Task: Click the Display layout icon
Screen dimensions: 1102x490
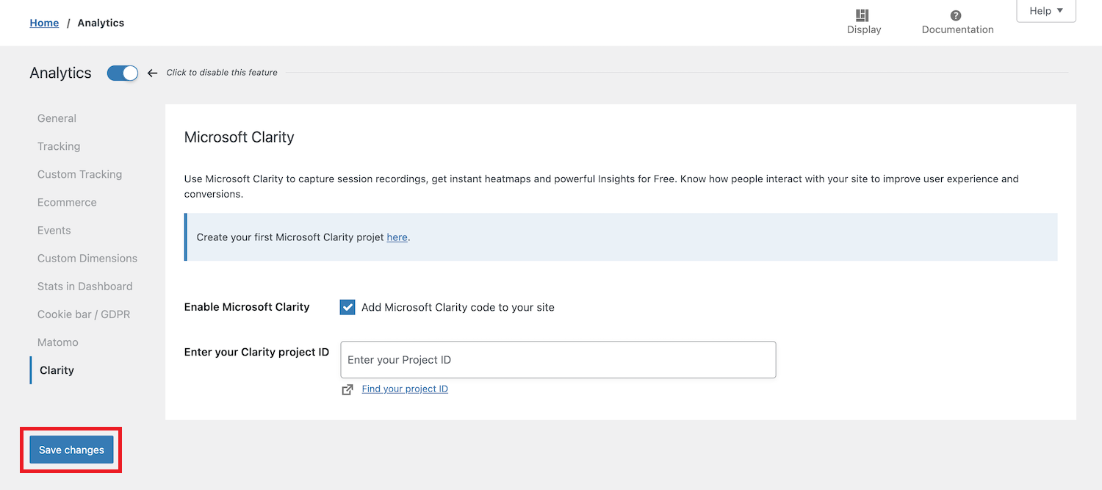Action: click(862, 15)
